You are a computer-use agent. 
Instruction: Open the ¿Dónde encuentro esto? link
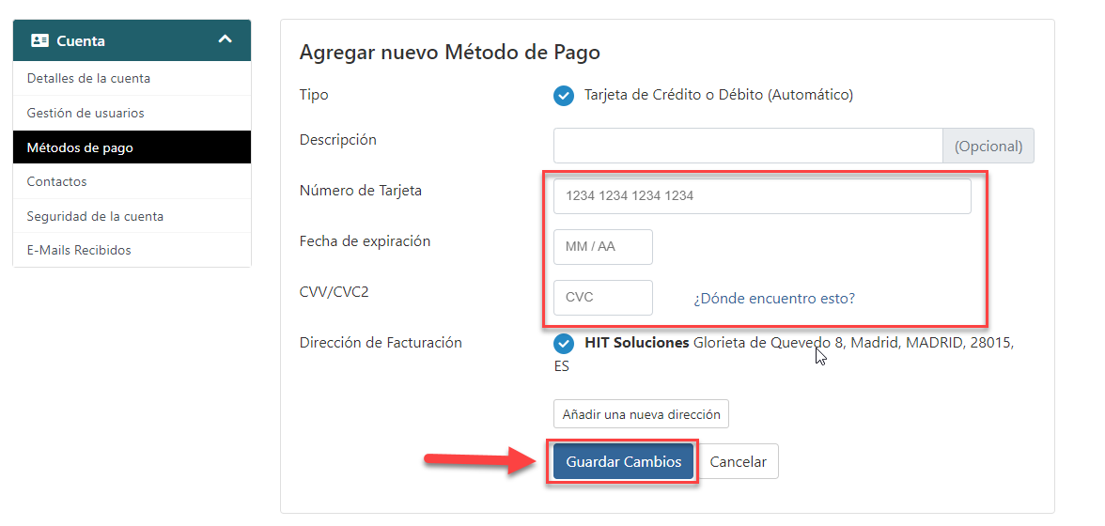(x=774, y=299)
